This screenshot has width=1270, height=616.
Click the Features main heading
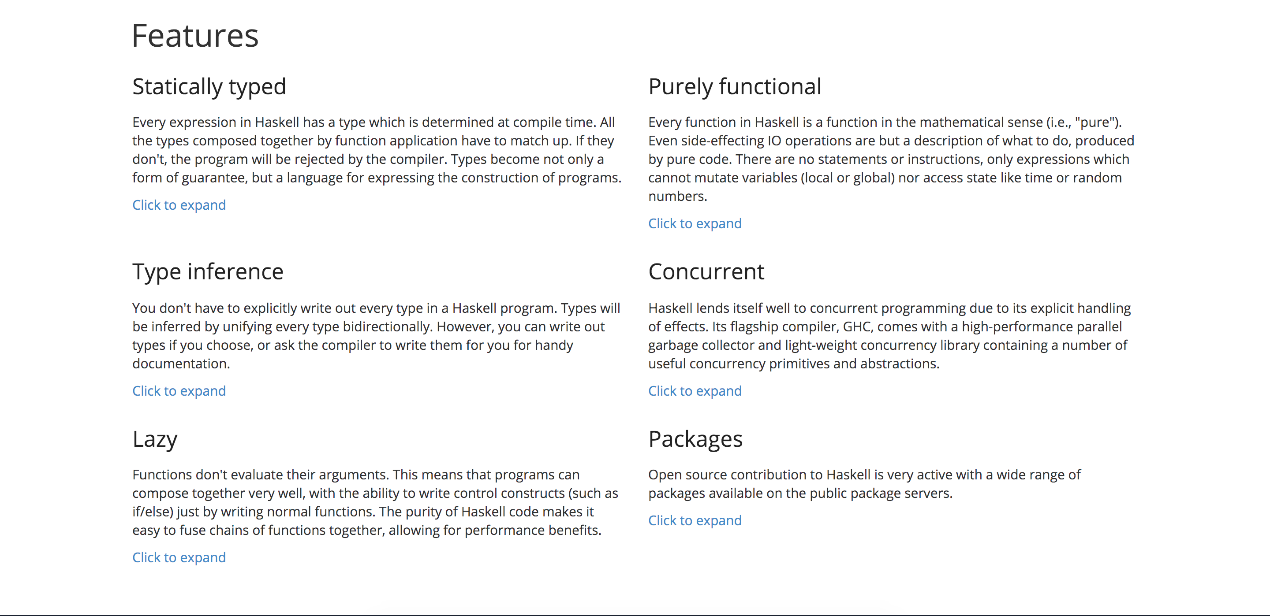195,36
